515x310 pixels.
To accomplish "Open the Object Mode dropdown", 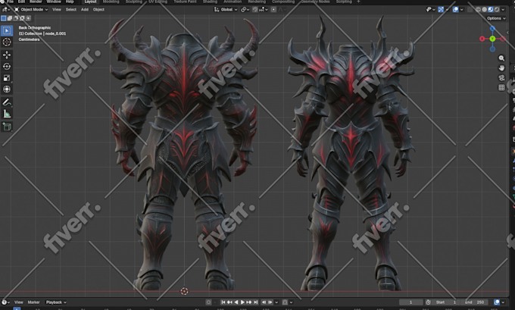I will (30, 10).
